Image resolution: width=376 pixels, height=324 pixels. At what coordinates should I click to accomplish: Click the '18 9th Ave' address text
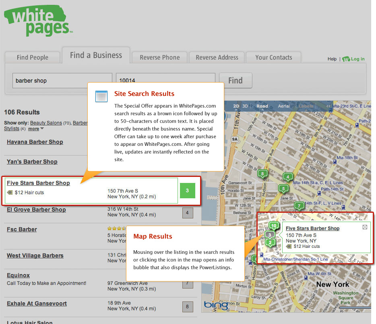pyautogui.click(x=119, y=303)
